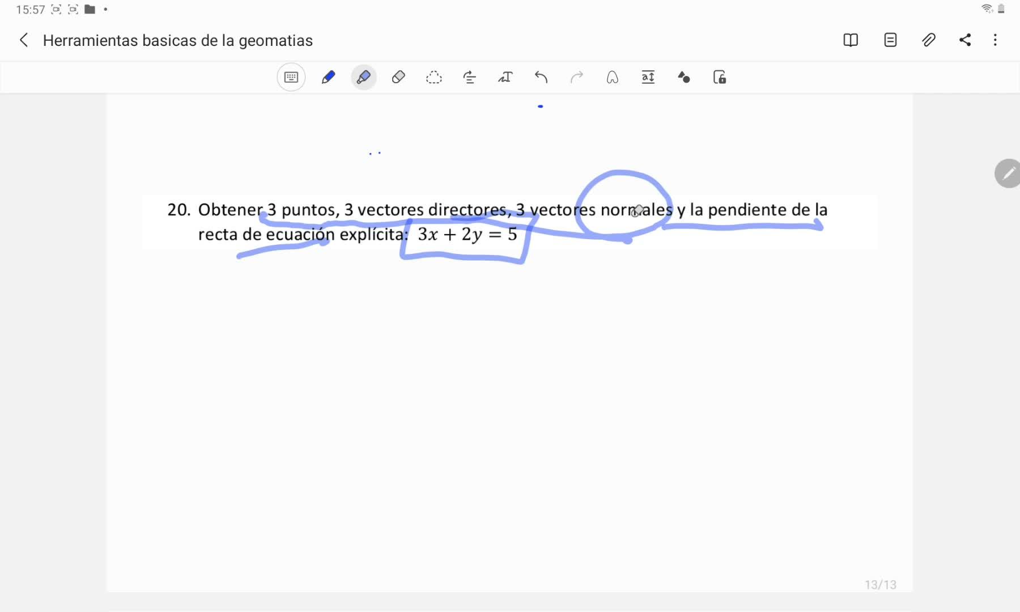Viewport: 1020px width, 612px height.
Task: Open the shape recognition tool
Action: 613,77
